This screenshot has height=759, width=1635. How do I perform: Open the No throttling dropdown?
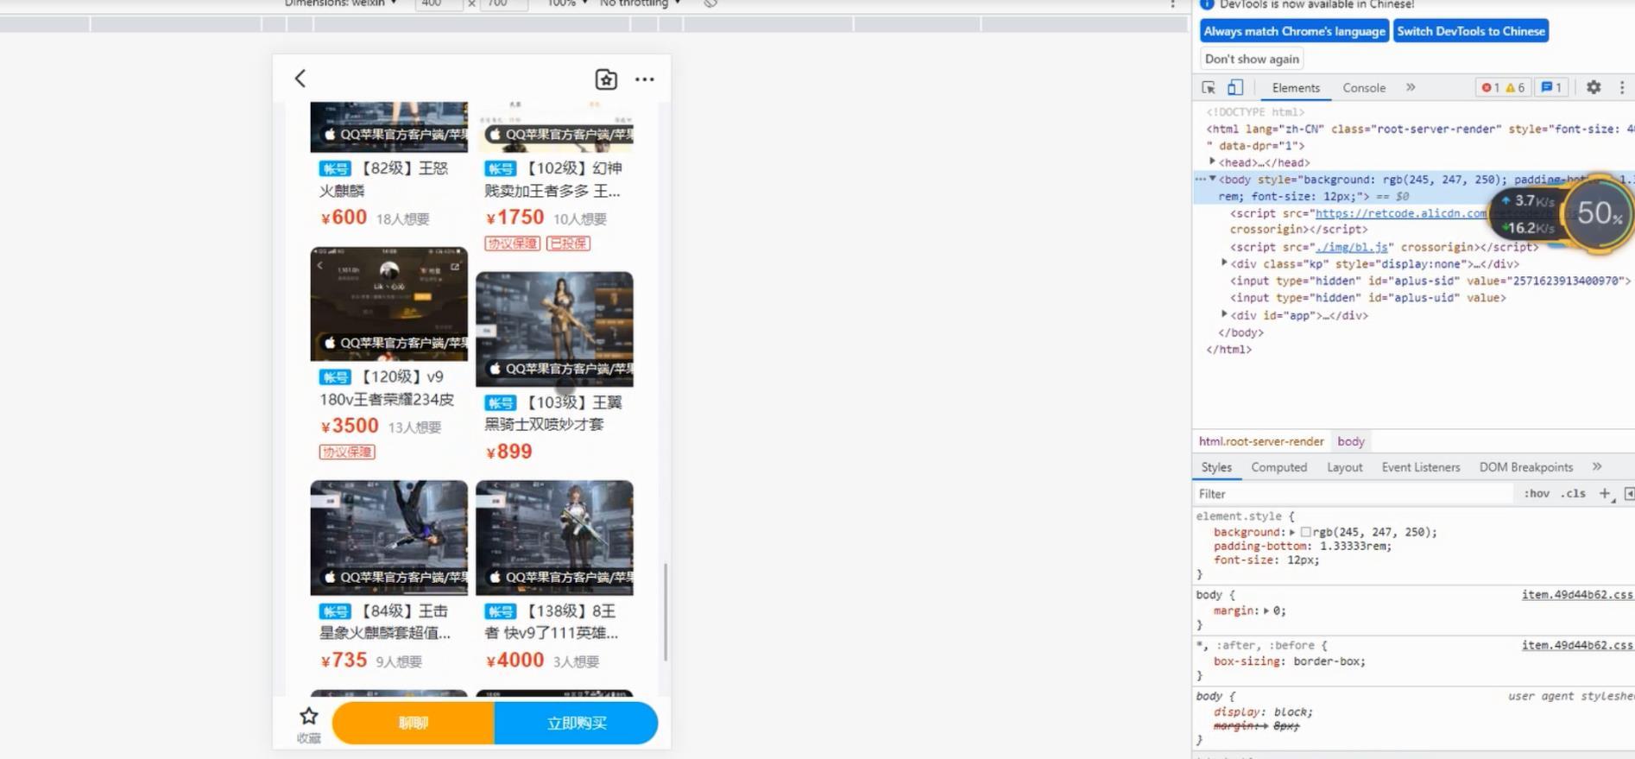point(639,3)
